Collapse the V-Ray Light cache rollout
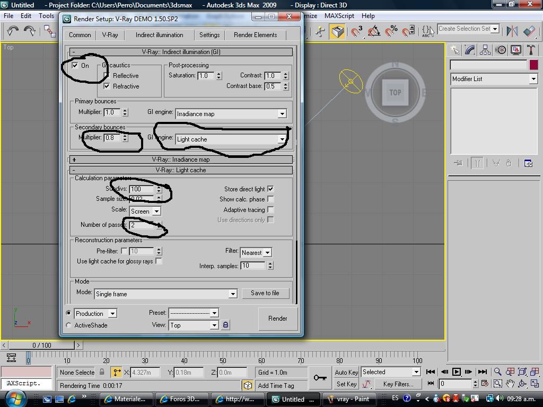 [181, 170]
